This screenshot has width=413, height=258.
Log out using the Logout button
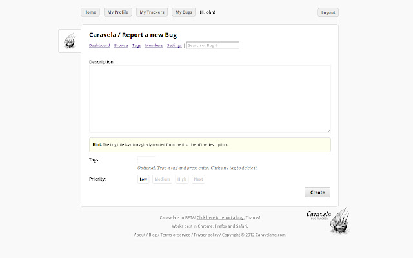(x=328, y=12)
